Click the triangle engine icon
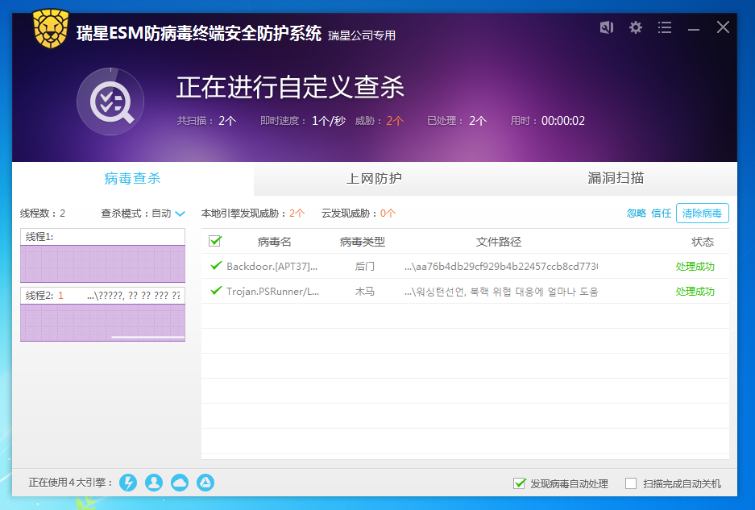Viewport: 755px width, 510px height. click(205, 483)
